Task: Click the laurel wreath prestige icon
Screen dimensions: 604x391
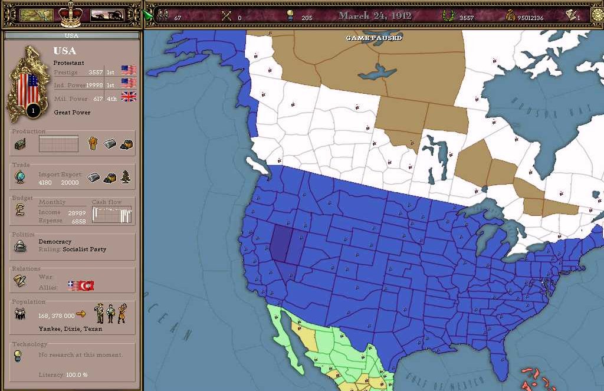Action: [448, 16]
